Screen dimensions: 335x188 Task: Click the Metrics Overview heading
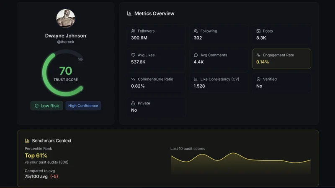point(154,13)
